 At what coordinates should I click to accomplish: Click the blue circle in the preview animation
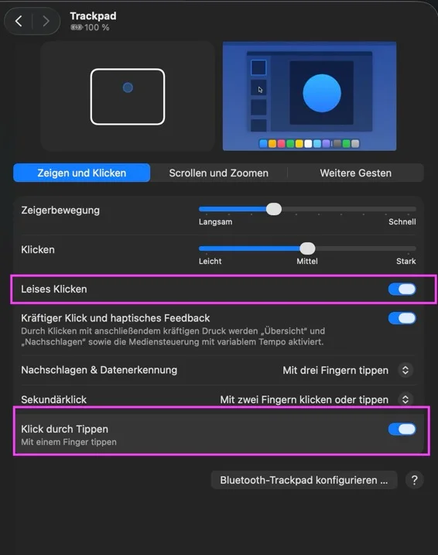[x=322, y=93]
